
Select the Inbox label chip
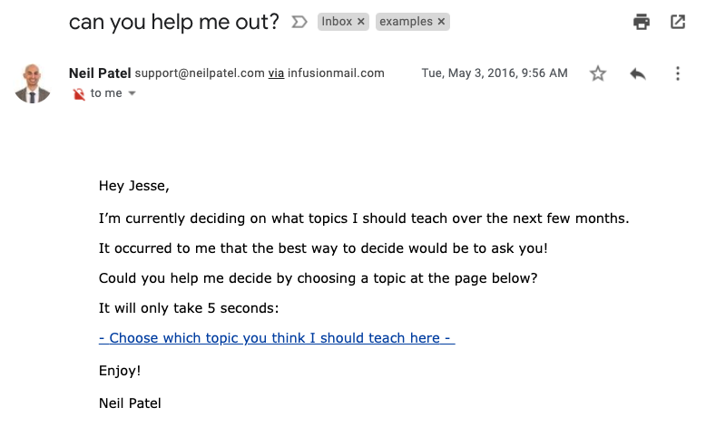coord(337,22)
